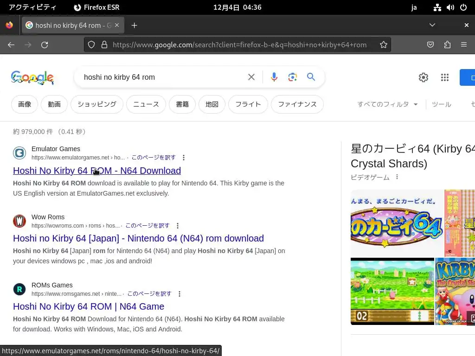
Task: Open the tracking protection shield icon
Action: [x=91, y=45]
